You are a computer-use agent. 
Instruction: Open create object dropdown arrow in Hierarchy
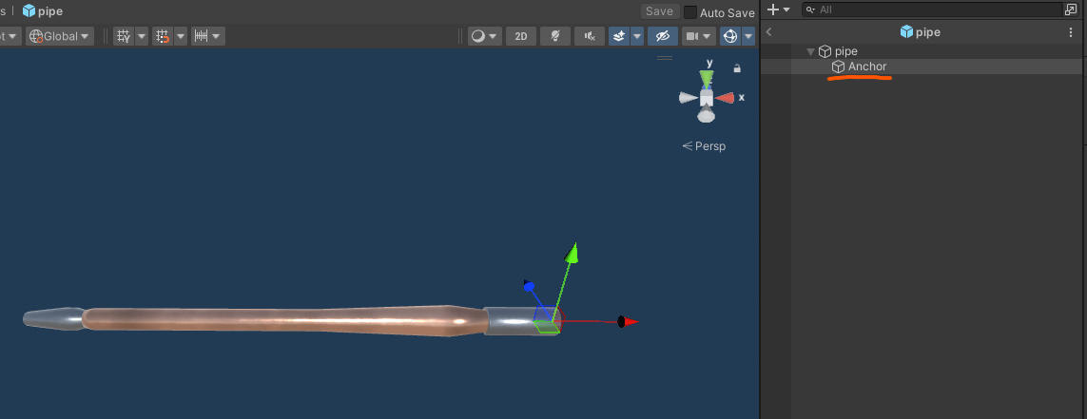point(786,10)
